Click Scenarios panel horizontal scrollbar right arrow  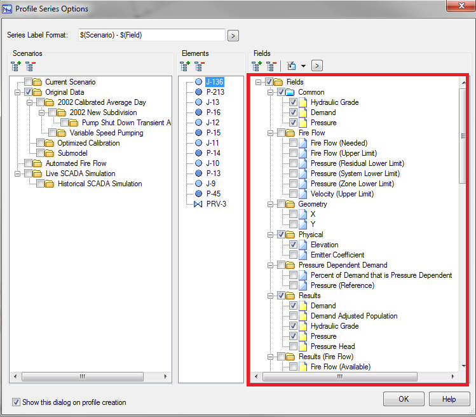click(165, 376)
